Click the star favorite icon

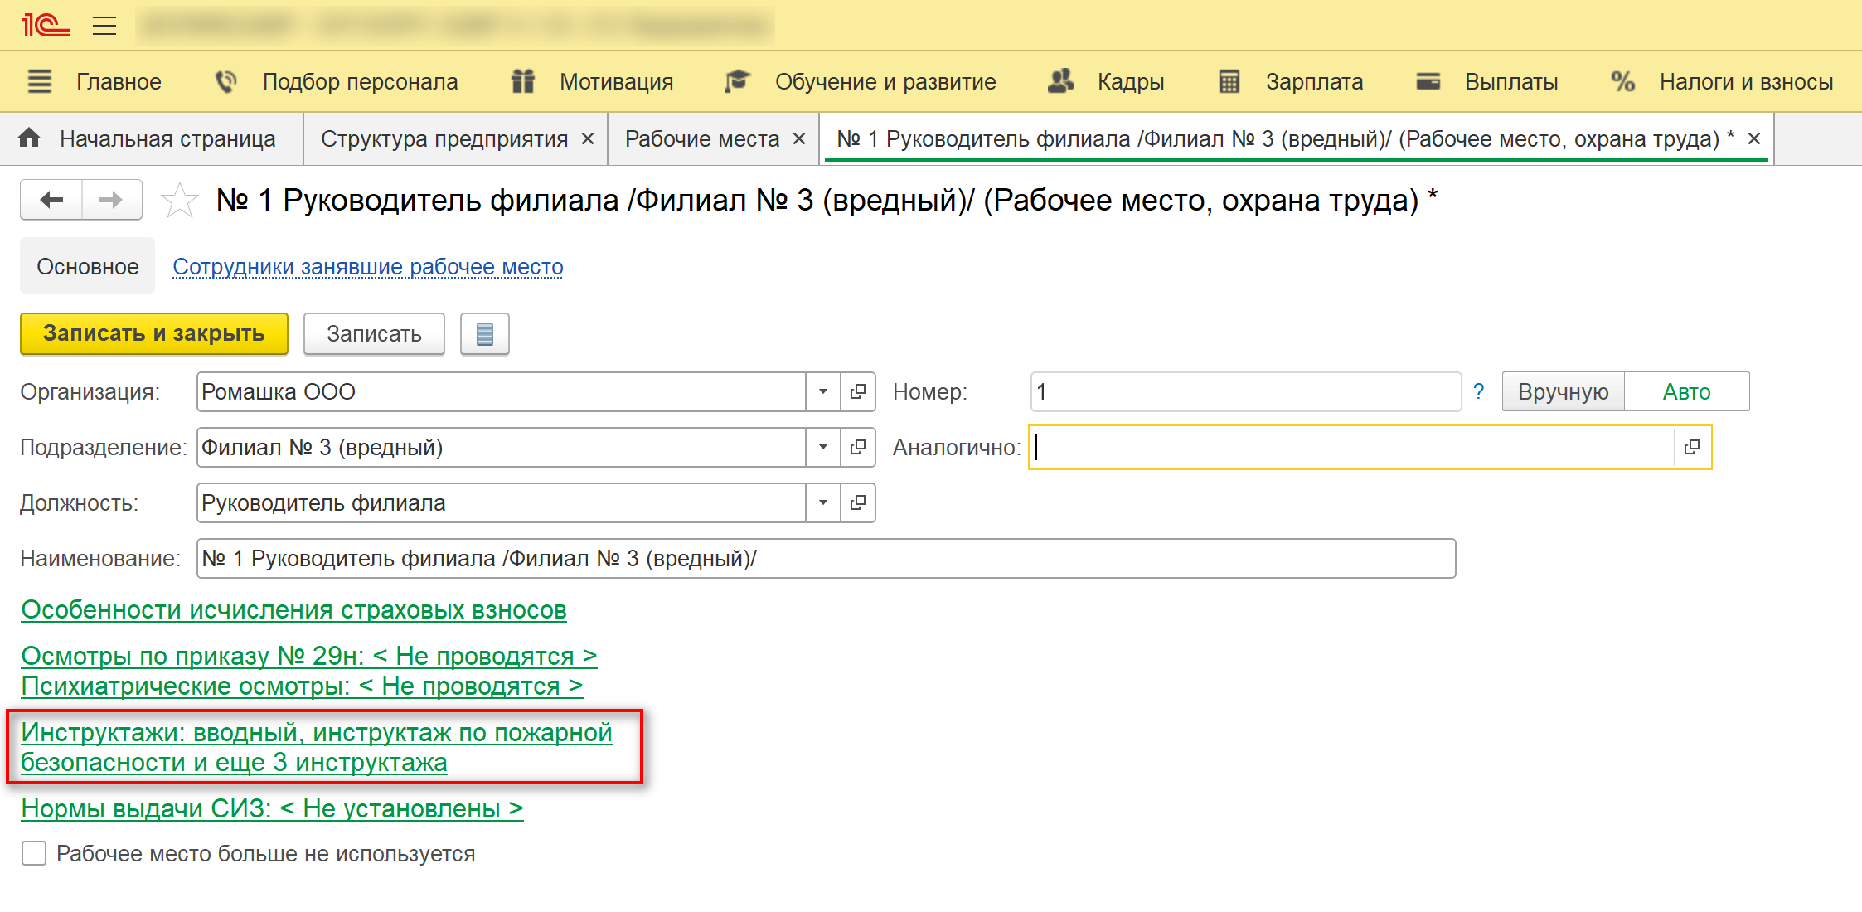[179, 201]
